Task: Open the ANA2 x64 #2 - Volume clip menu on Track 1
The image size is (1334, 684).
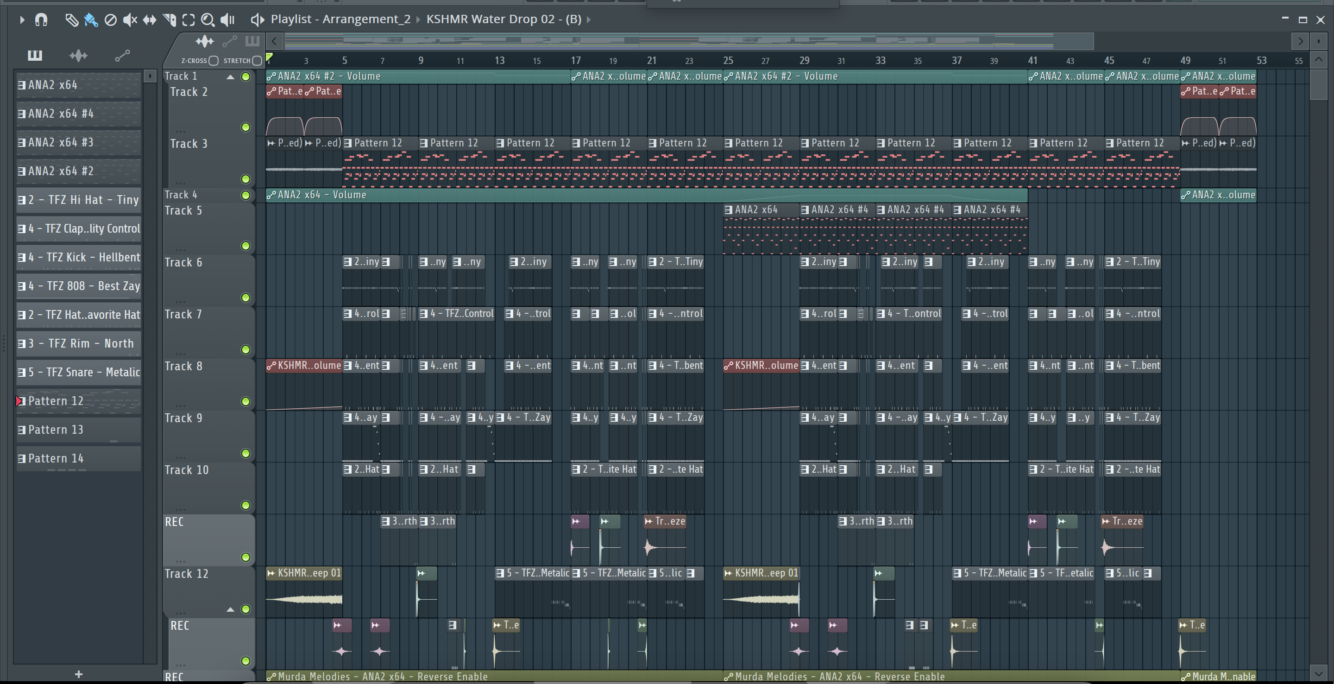Action: (271, 76)
